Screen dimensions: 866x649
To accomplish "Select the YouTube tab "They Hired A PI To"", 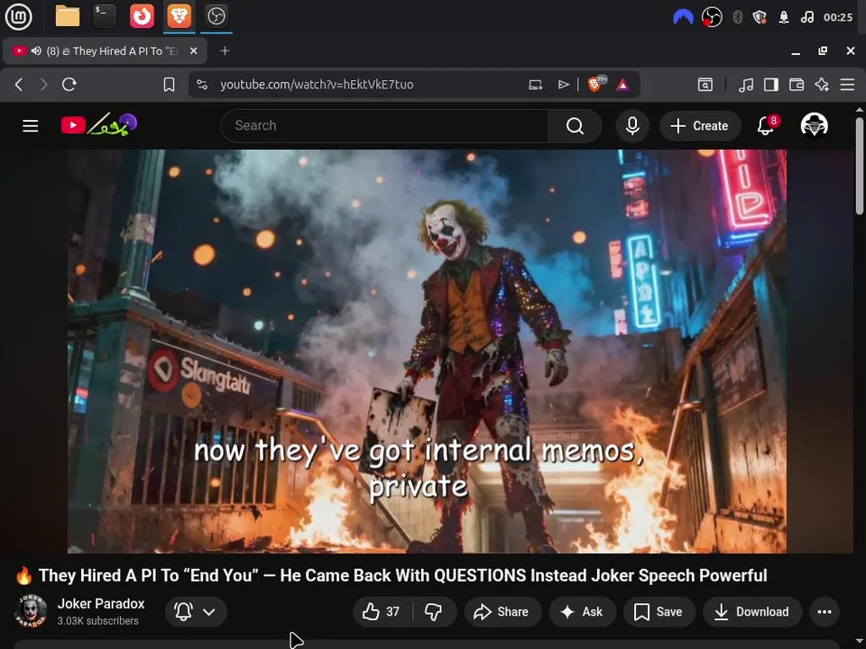I will coord(105,50).
